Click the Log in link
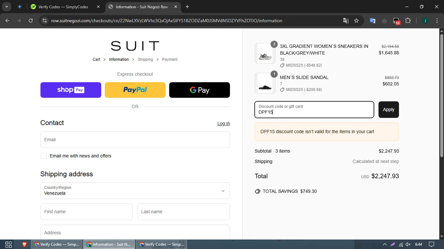Screen dimensions: 444x249 [x=223, y=123]
